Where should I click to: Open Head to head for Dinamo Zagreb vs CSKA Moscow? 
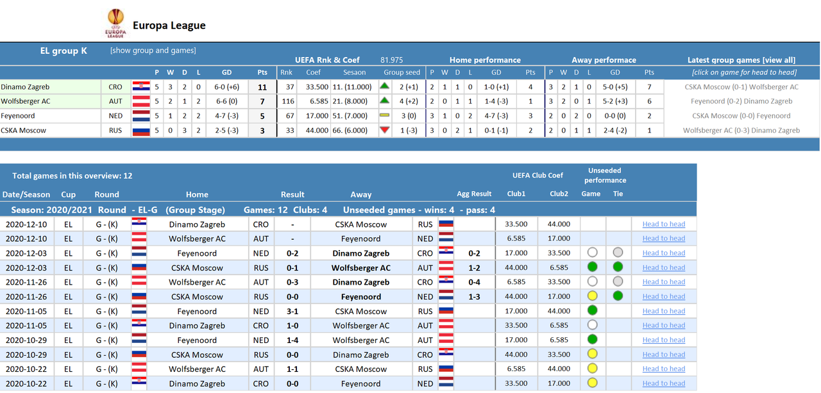click(664, 224)
